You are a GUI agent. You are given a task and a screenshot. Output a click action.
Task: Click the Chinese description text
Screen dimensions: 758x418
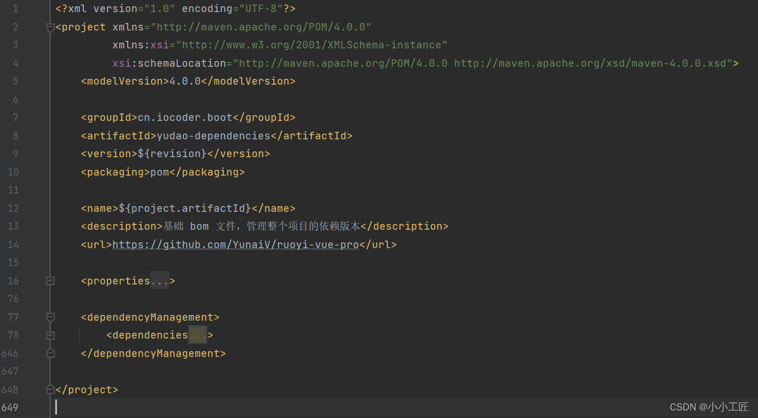click(262, 226)
